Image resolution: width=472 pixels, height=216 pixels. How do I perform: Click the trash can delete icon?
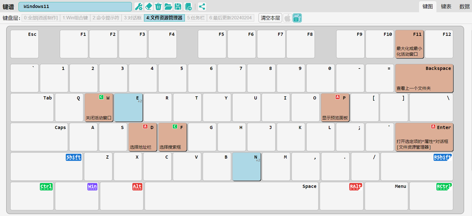(158, 7)
